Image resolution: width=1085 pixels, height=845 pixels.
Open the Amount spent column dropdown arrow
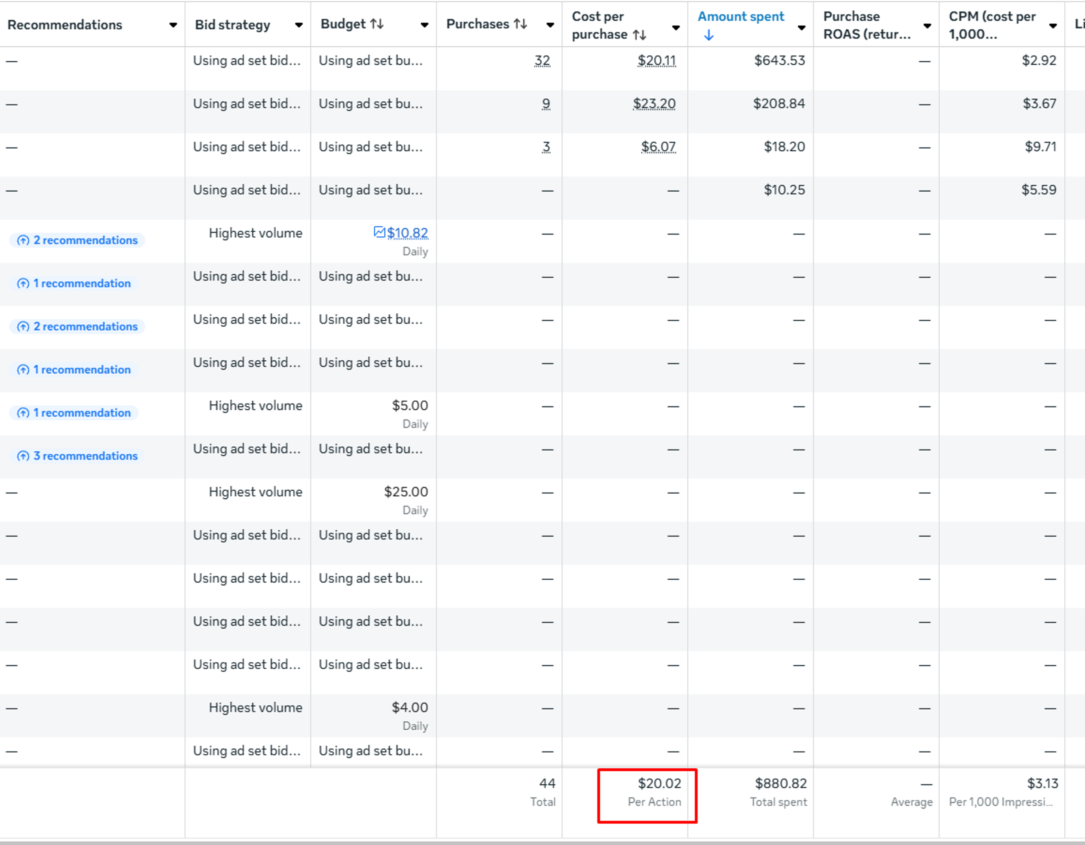coord(801,27)
